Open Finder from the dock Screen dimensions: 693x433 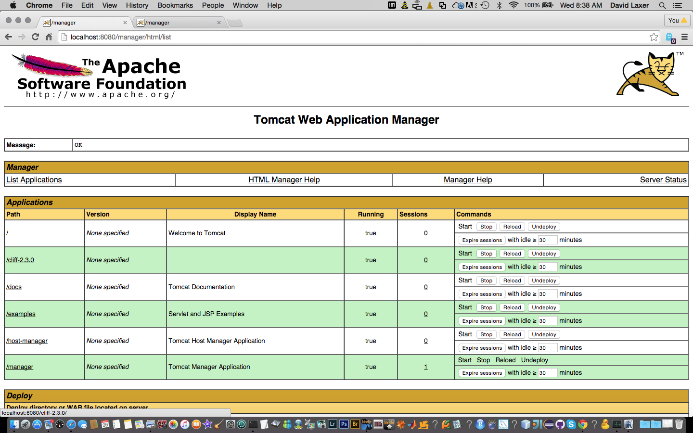pos(14,424)
